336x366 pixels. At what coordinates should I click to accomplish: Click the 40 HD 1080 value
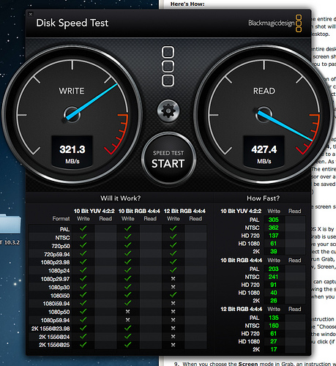274,293
